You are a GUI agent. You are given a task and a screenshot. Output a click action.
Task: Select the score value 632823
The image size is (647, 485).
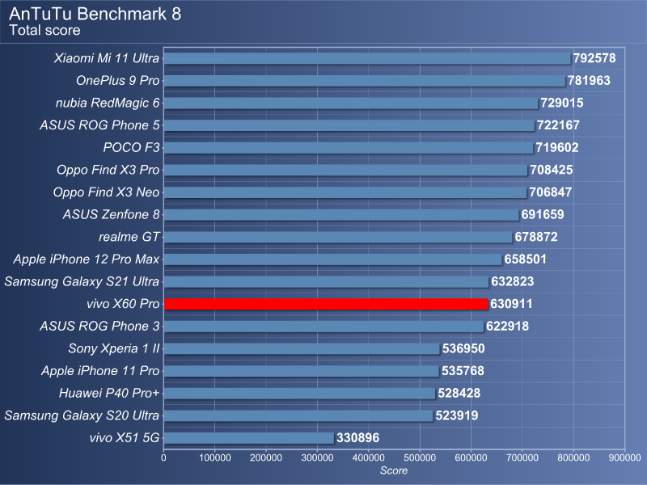point(513,281)
